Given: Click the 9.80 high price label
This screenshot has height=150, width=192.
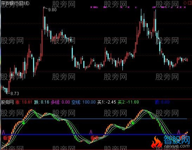Looking at the screenshot, I should (x=52, y=10).
